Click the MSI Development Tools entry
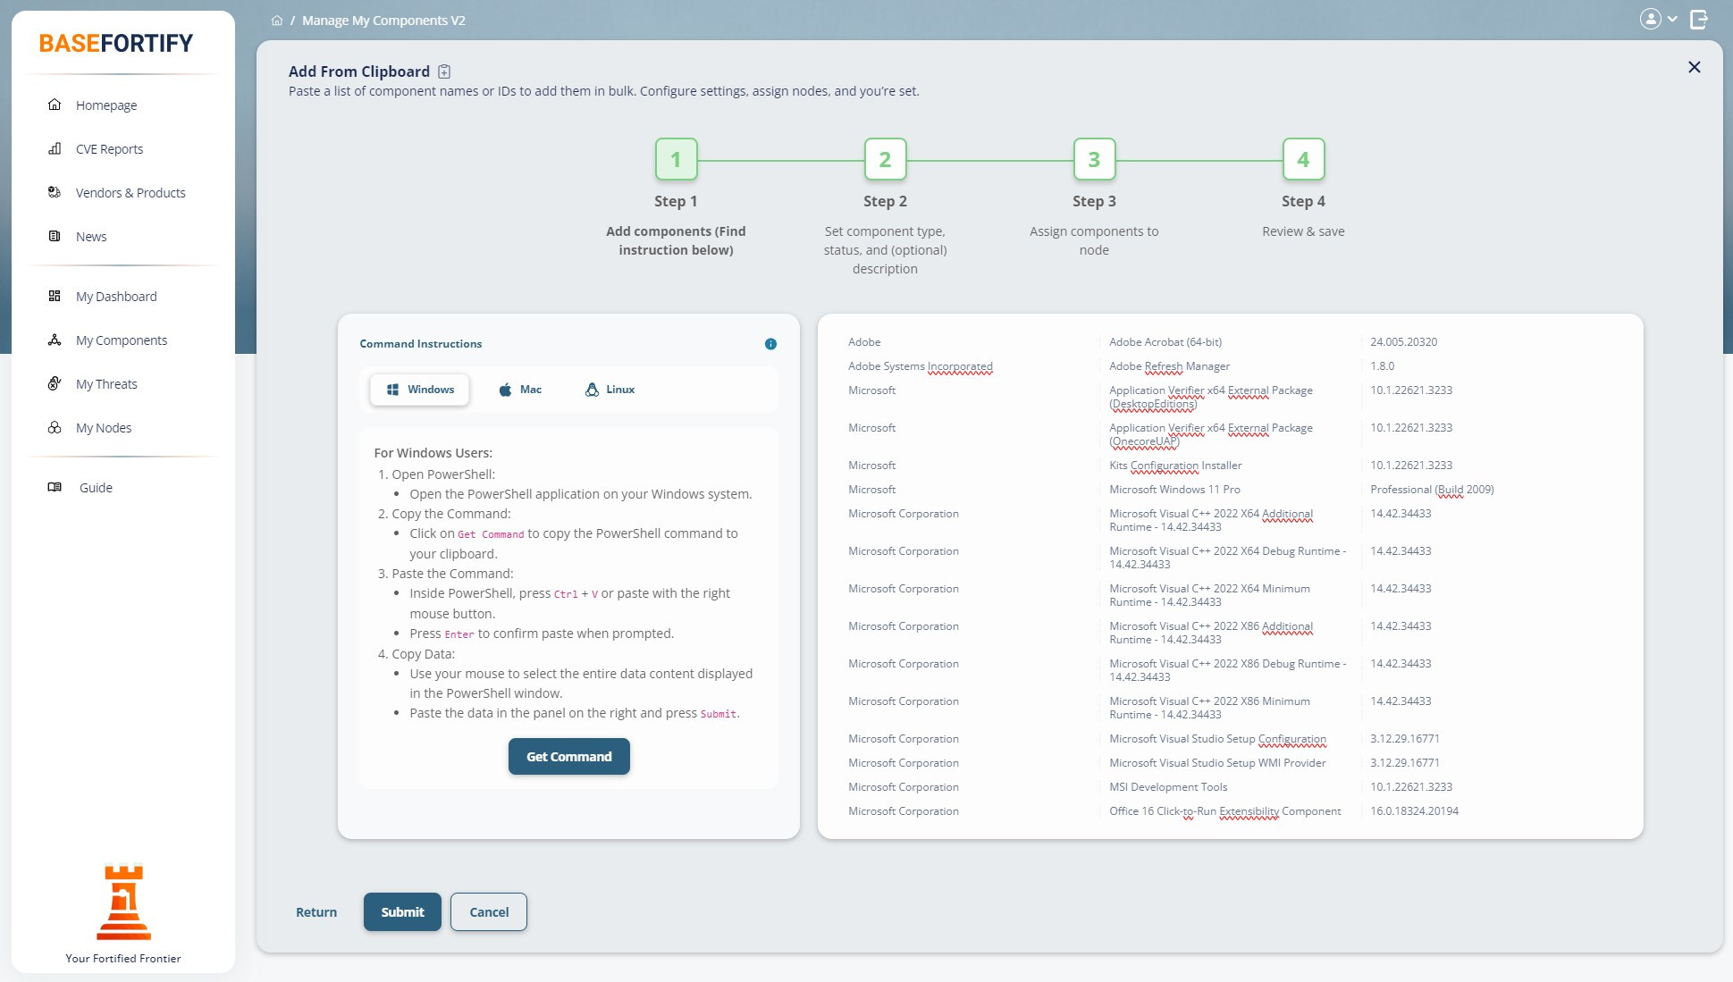 1168,787
